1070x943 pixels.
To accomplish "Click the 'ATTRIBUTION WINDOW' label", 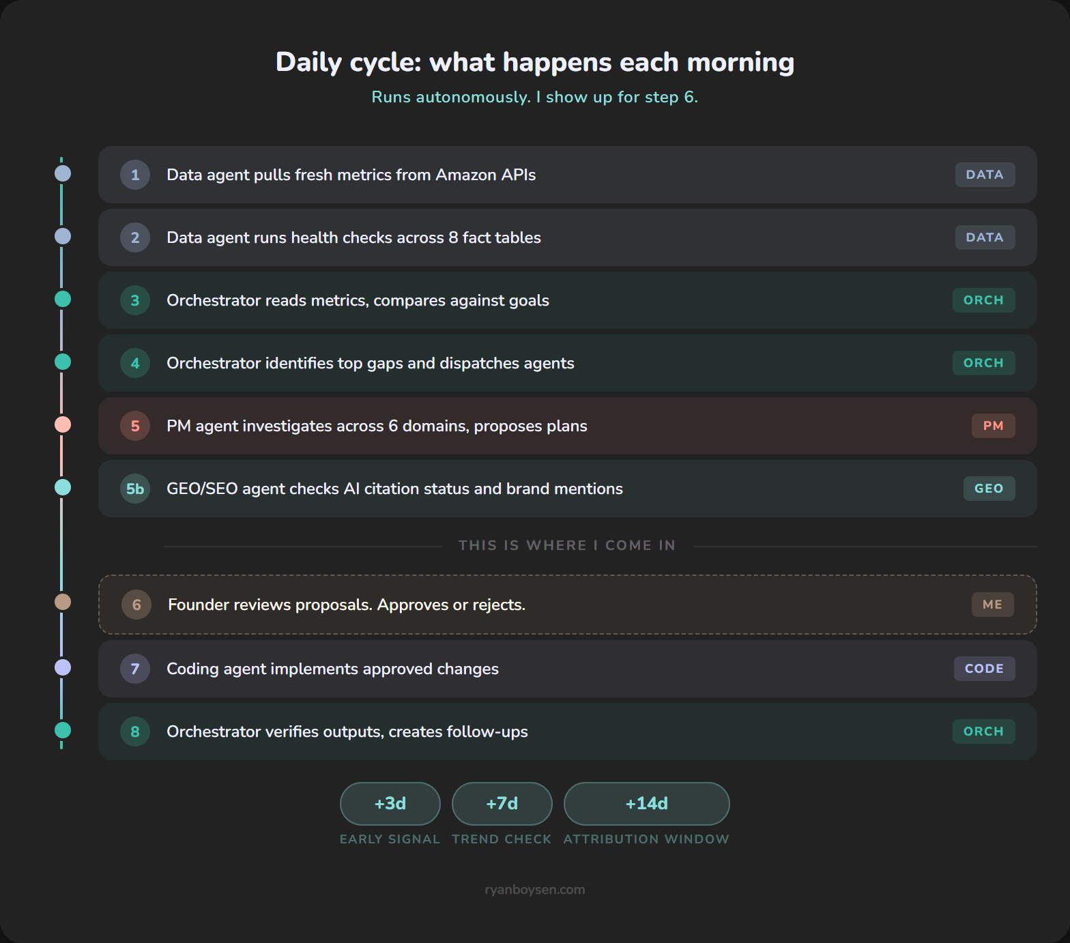I will pos(646,839).
